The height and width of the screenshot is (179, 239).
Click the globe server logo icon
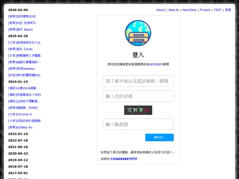pyautogui.click(x=138, y=33)
